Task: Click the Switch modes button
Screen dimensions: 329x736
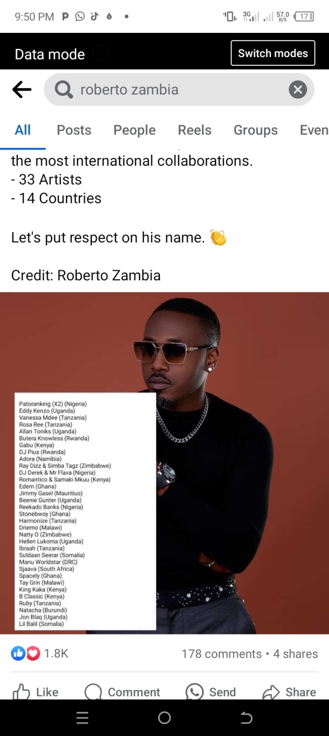Action: (273, 53)
